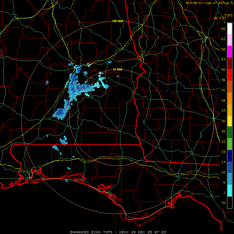Click the orange swatch near 38

pyautogui.click(x=230, y=98)
